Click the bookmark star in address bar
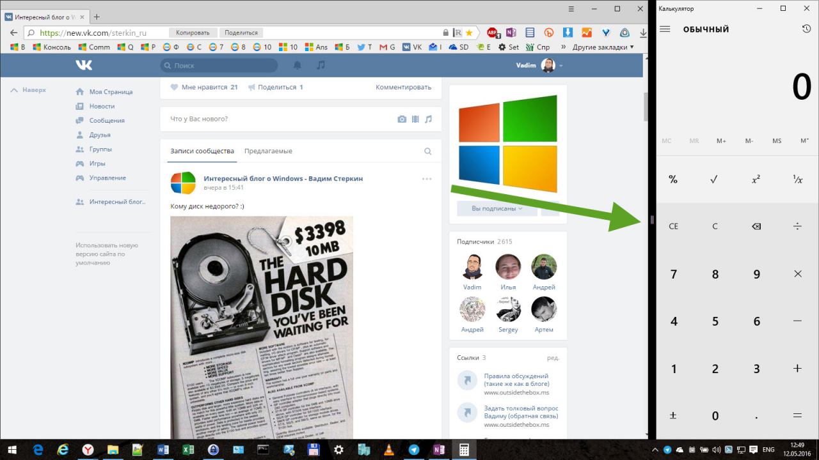The height and width of the screenshot is (460, 819). click(469, 33)
